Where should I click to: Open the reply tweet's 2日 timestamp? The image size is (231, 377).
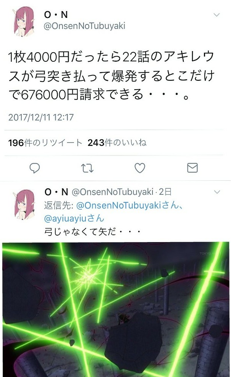165,192
